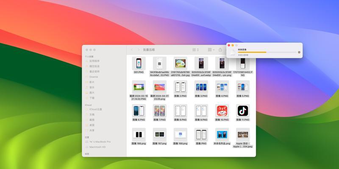Select the 0181765dbf8789...0sh.jpg image
Viewport: 339px width, 169px height.
pyautogui.click(x=181, y=64)
